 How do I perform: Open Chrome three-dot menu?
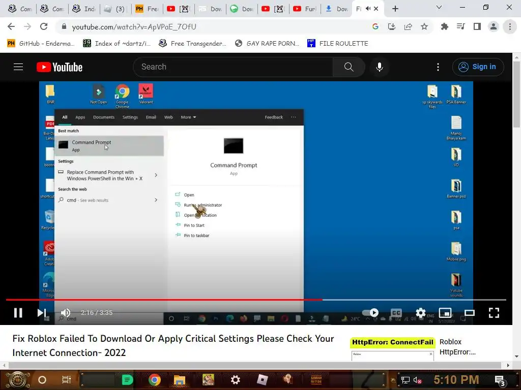tap(510, 26)
